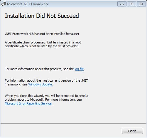Follow the Windows Update link
The image size is (147, 138).
(40, 84)
